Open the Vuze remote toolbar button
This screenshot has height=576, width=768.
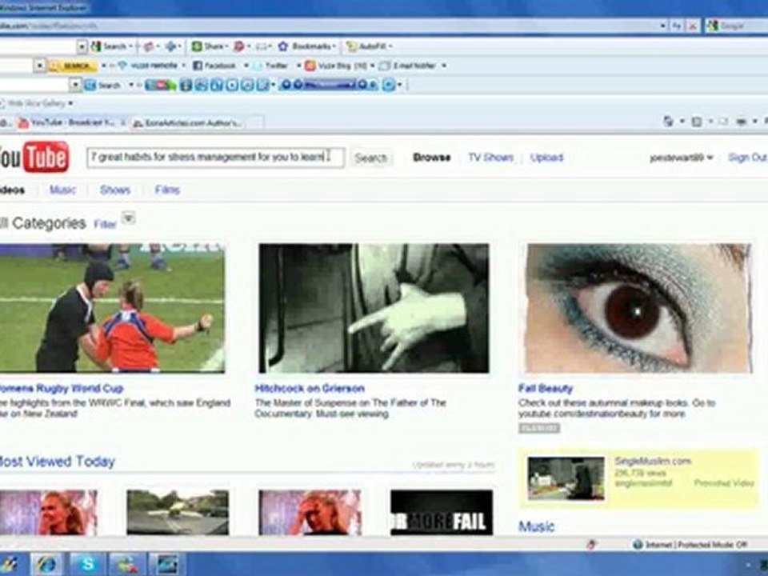(150, 65)
